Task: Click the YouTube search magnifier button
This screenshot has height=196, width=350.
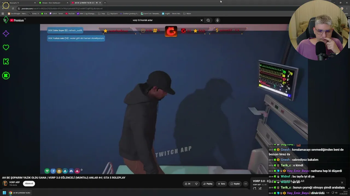Action: (x=208, y=20)
